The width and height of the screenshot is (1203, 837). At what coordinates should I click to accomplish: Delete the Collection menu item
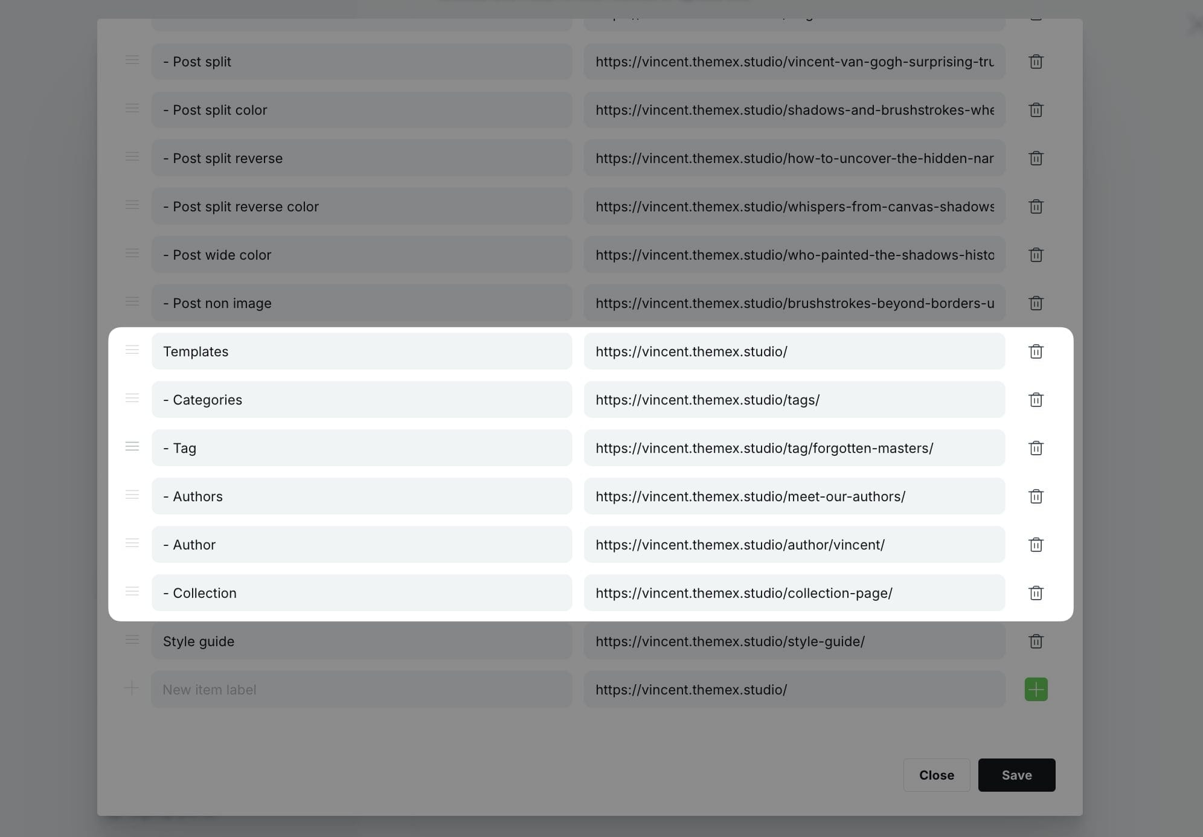click(1036, 593)
